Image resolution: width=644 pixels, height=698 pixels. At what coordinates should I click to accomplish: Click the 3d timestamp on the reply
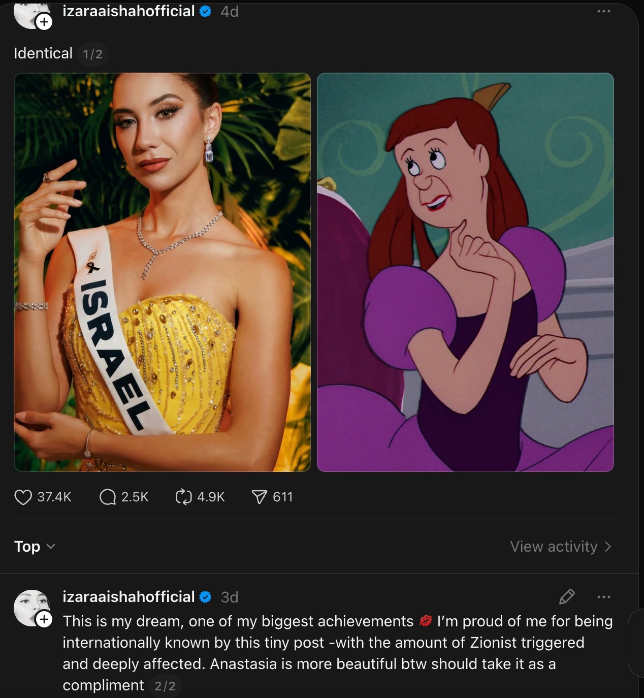click(230, 597)
